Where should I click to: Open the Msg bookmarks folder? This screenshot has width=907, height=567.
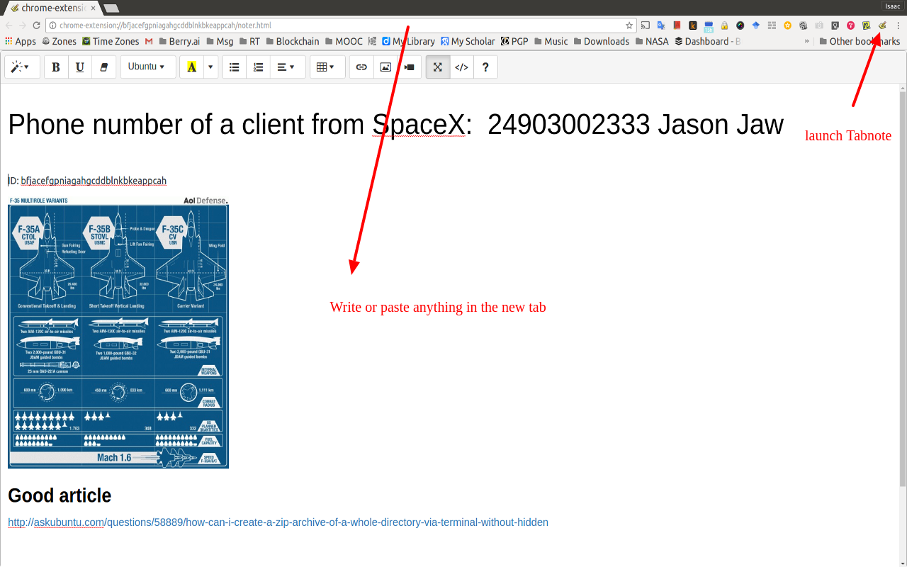click(x=220, y=41)
